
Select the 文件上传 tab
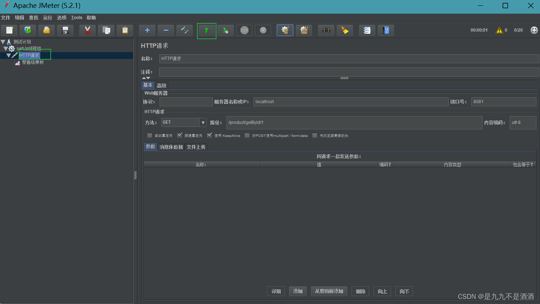click(x=196, y=147)
